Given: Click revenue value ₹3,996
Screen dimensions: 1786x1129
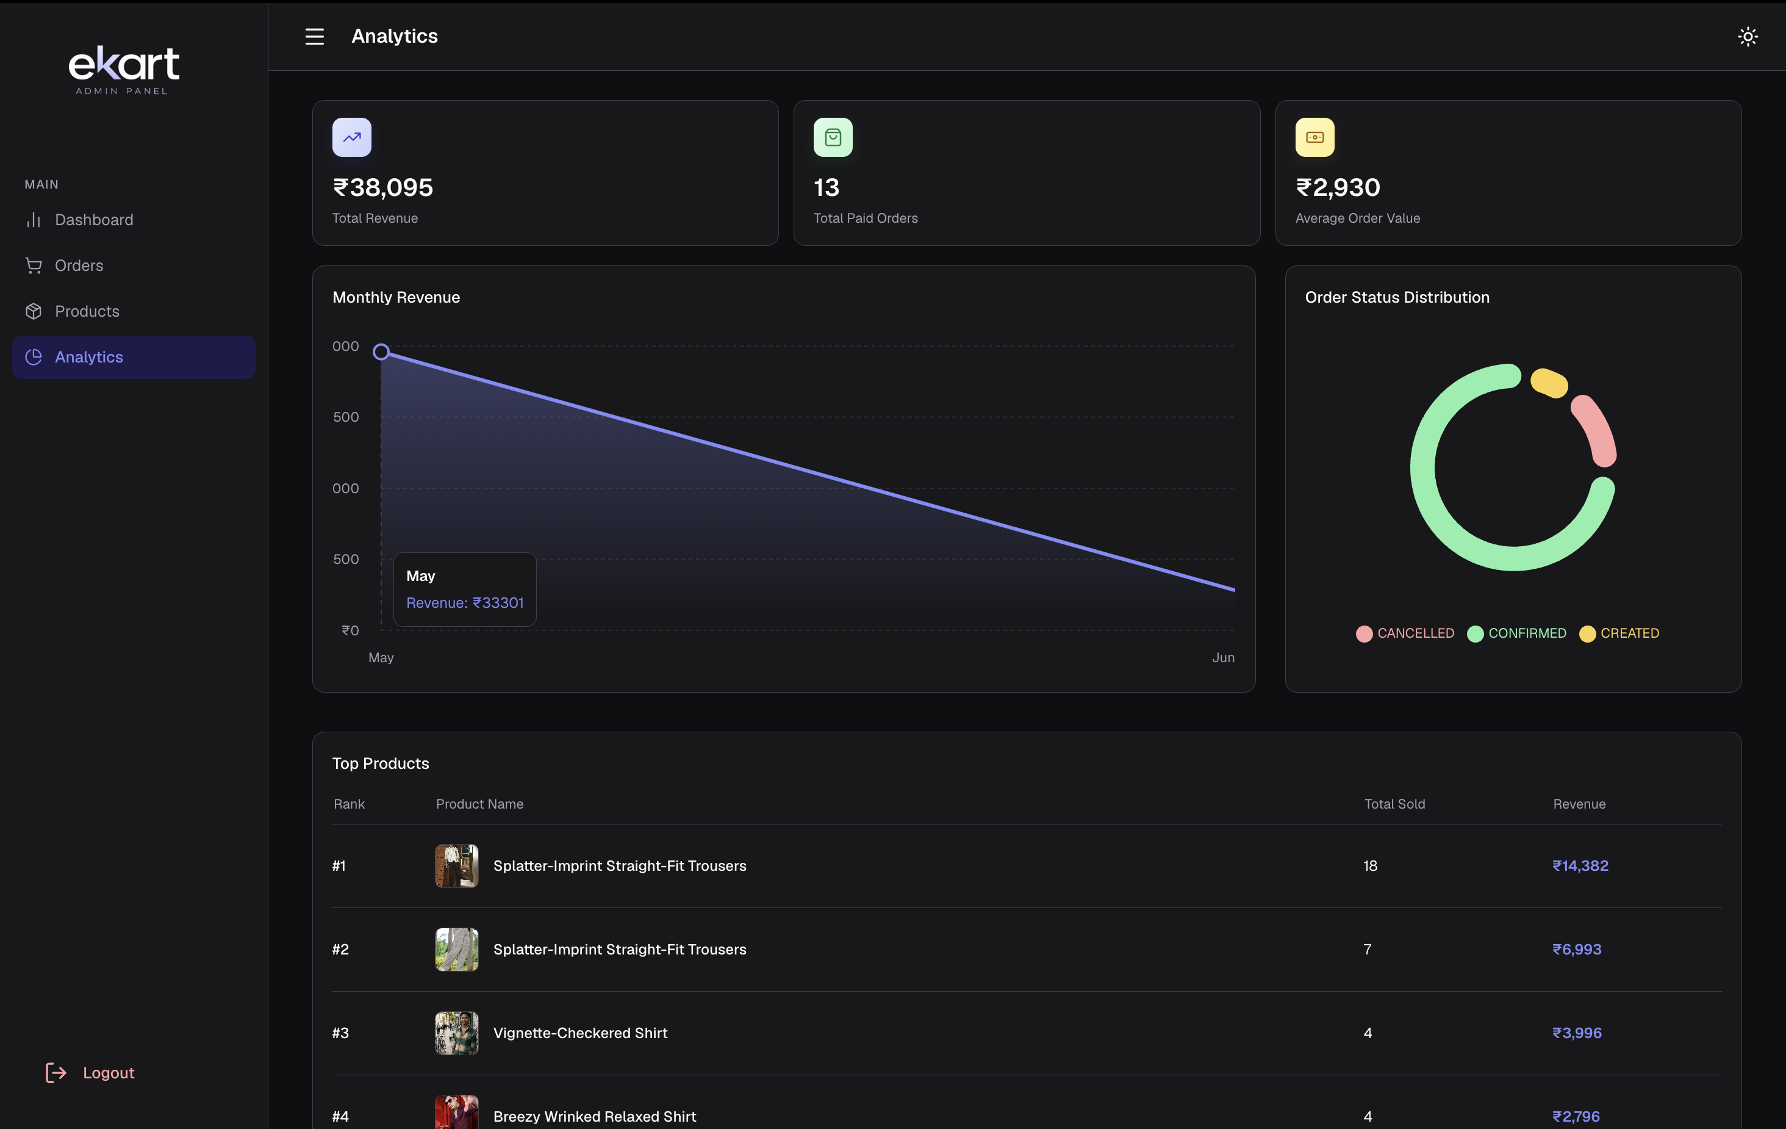Looking at the screenshot, I should coord(1577,1033).
